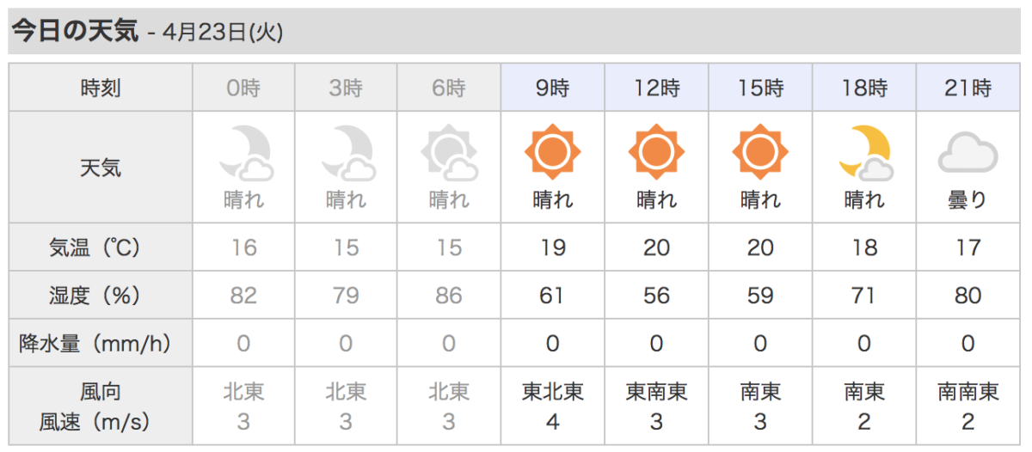Click the 風向 風速（m/s） row label
The image size is (1032, 452).
tap(101, 406)
